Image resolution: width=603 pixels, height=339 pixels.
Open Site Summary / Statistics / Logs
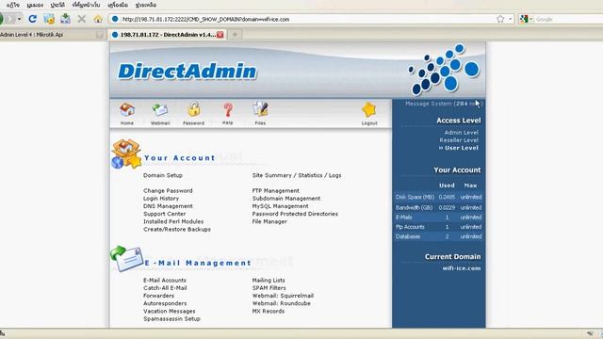point(297,175)
